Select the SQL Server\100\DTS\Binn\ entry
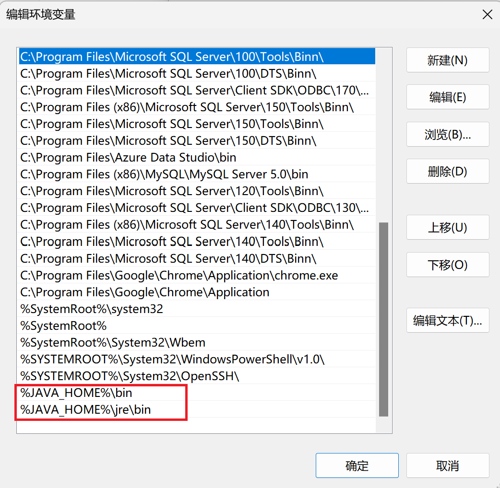500x488 pixels. coord(197,73)
